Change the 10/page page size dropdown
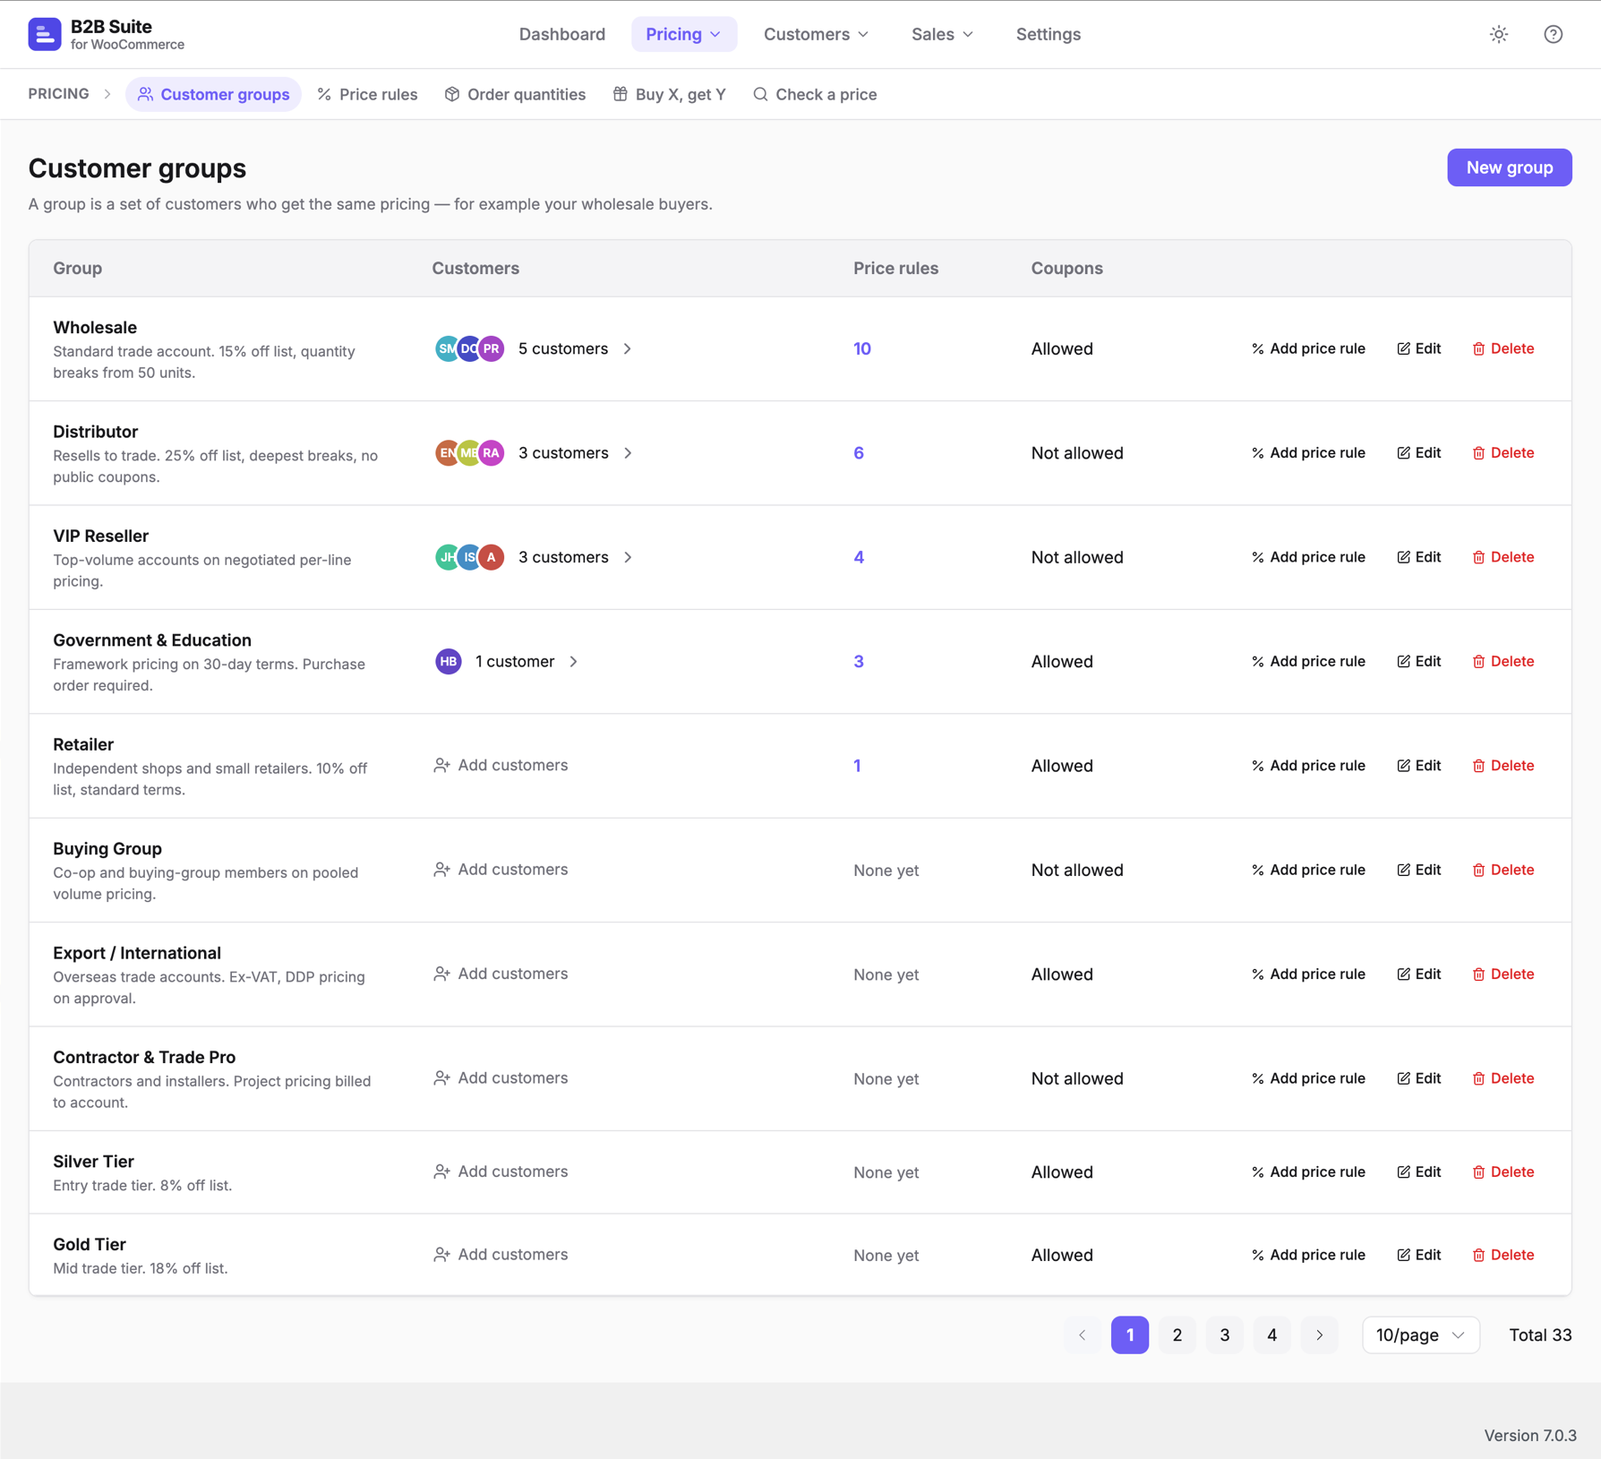The width and height of the screenshot is (1601, 1459). [x=1420, y=1335]
